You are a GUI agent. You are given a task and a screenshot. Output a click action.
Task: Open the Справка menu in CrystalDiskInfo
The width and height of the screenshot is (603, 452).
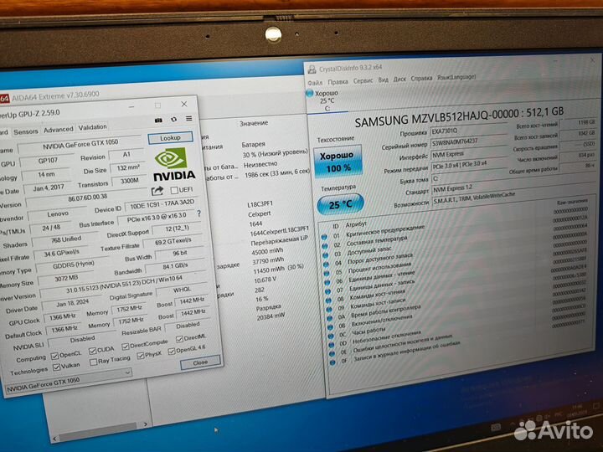click(x=421, y=78)
